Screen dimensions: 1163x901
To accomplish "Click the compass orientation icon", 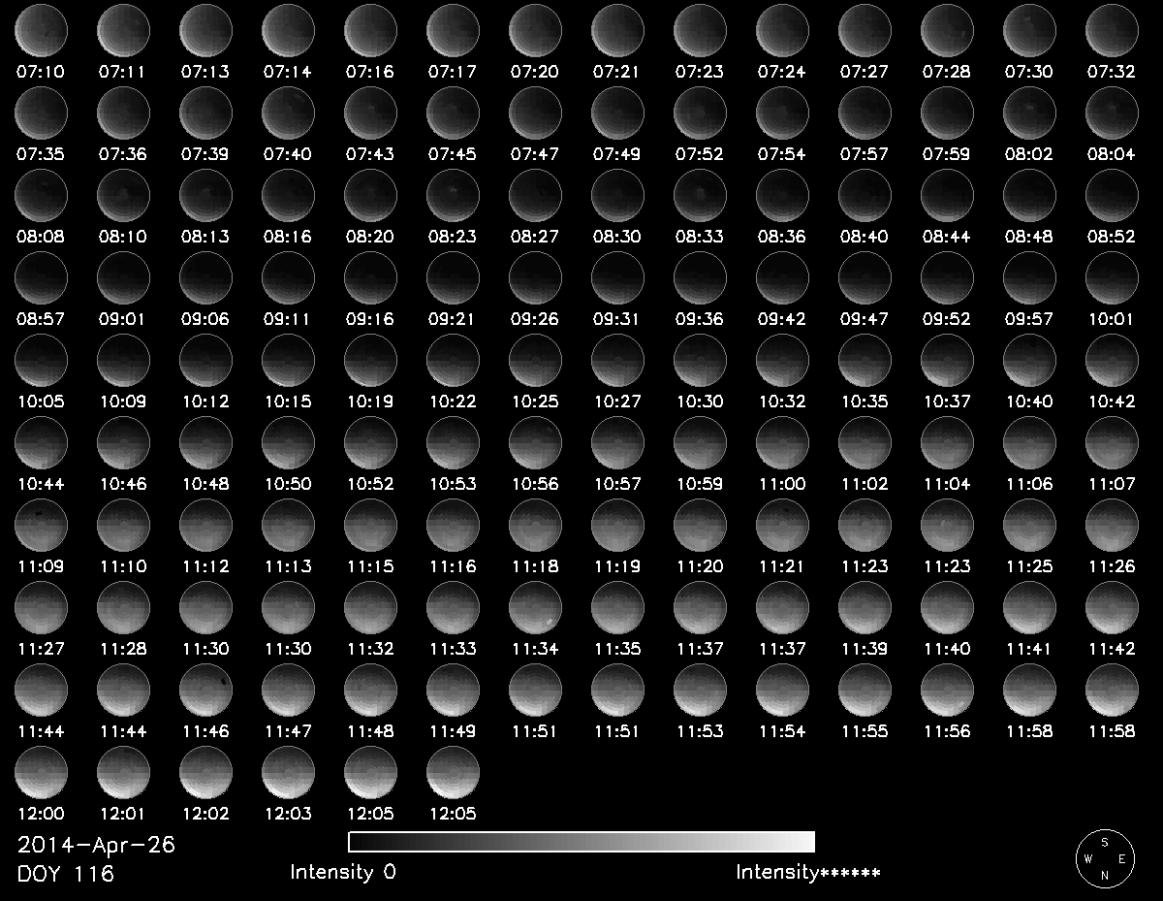I will point(1104,858).
